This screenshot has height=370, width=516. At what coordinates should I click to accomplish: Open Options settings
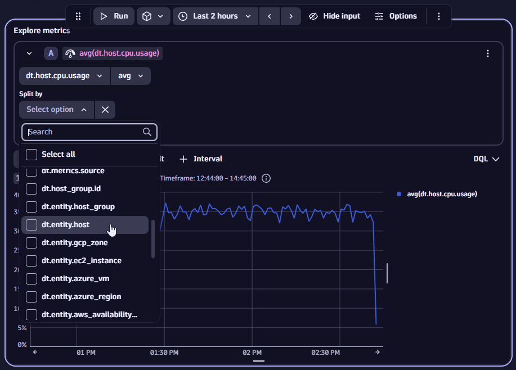click(x=396, y=16)
